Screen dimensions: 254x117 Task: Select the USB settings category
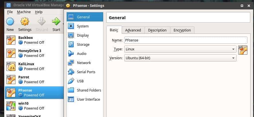pos(80,81)
